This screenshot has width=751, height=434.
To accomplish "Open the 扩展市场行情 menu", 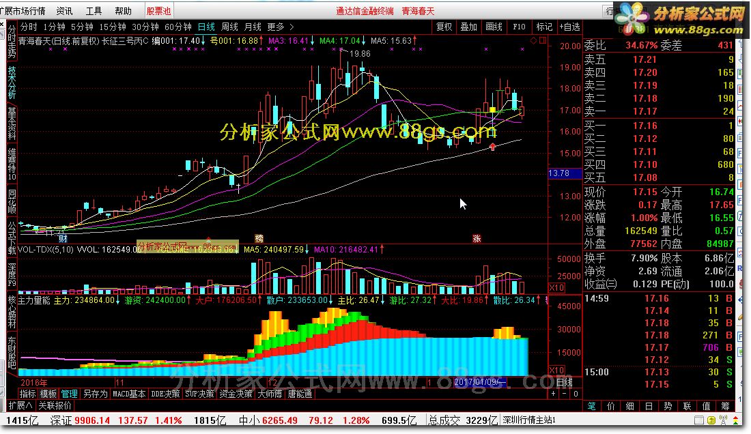I will [23, 10].
